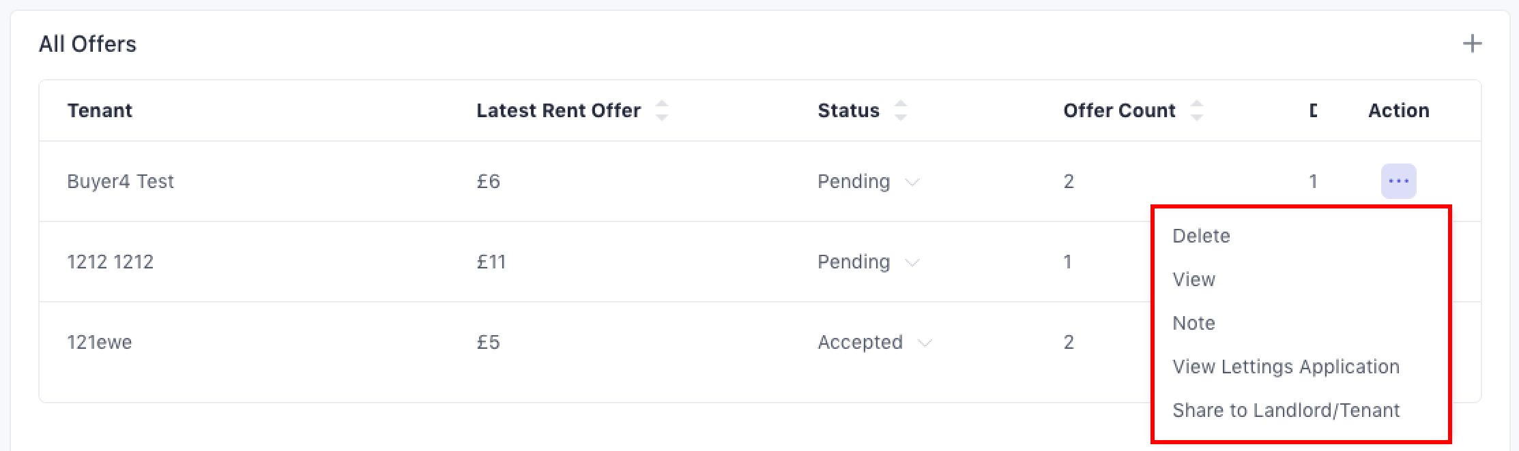Open the three-dots action menu for Buyer4 Test
The width and height of the screenshot is (1519, 451).
click(x=1398, y=181)
